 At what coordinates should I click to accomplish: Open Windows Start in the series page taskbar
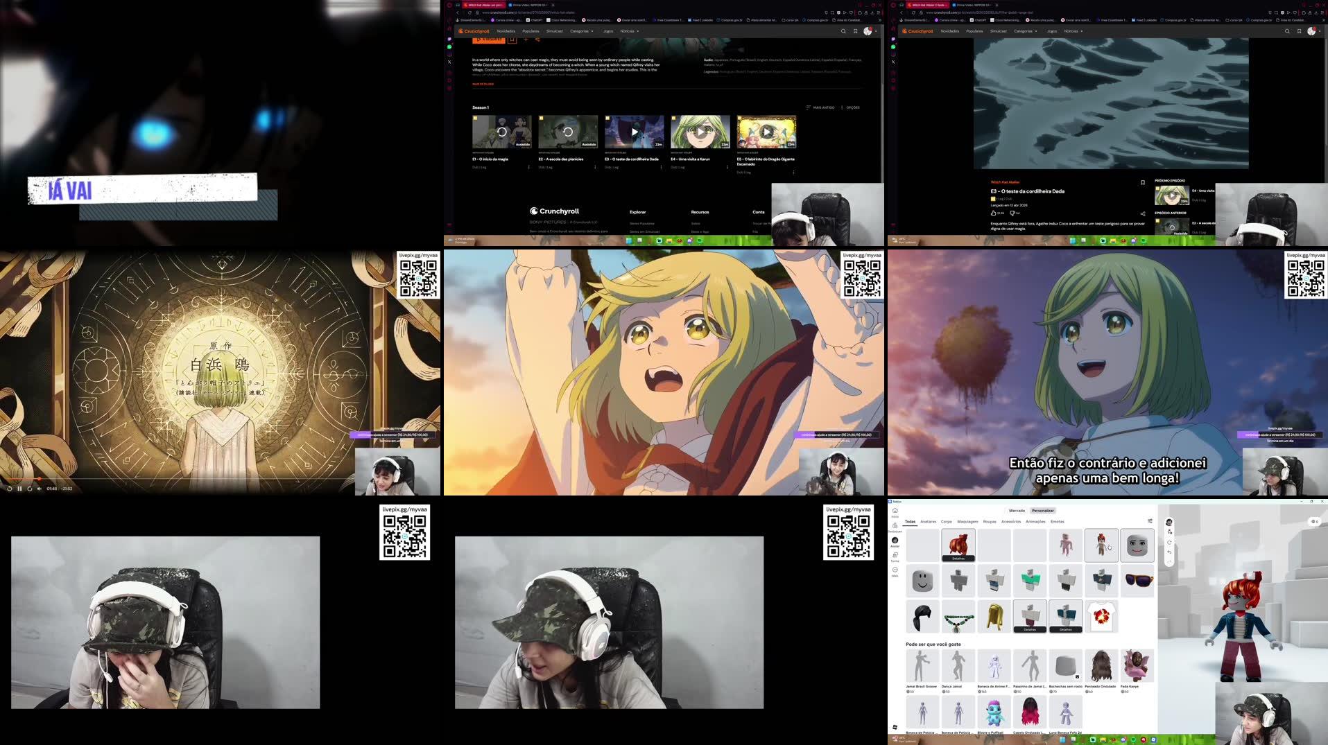pos(628,240)
